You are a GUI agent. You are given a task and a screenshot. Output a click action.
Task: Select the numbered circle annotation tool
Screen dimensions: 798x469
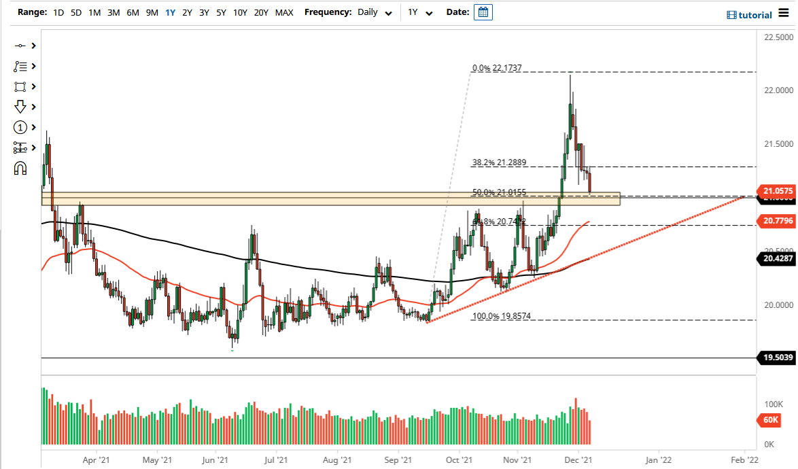(x=20, y=127)
